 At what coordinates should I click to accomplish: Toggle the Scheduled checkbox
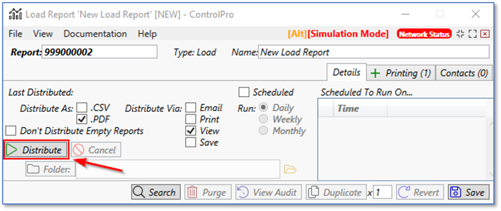244,92
